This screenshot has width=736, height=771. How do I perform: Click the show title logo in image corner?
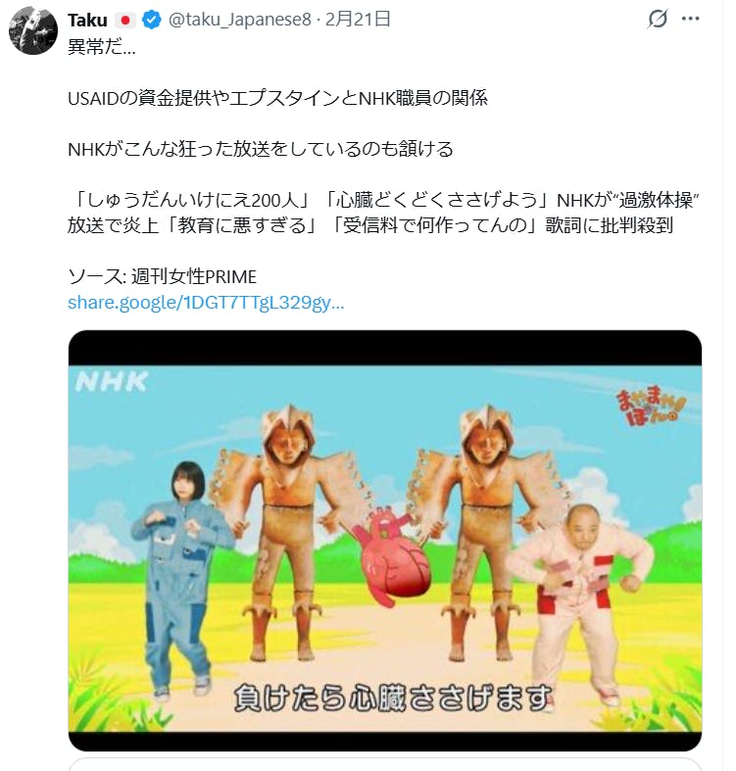[651, 407]
